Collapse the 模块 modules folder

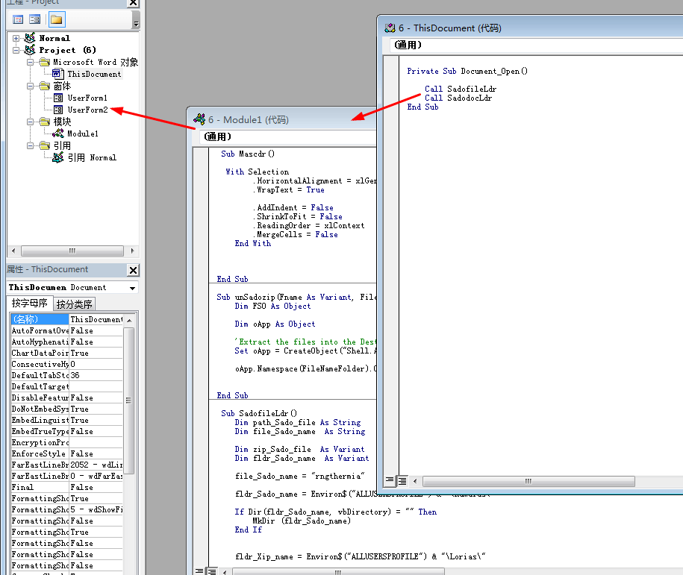point(30,122)
